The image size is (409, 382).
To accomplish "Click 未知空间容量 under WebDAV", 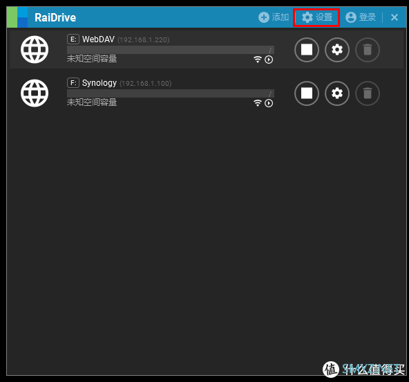I will click(x=92, y=59).
